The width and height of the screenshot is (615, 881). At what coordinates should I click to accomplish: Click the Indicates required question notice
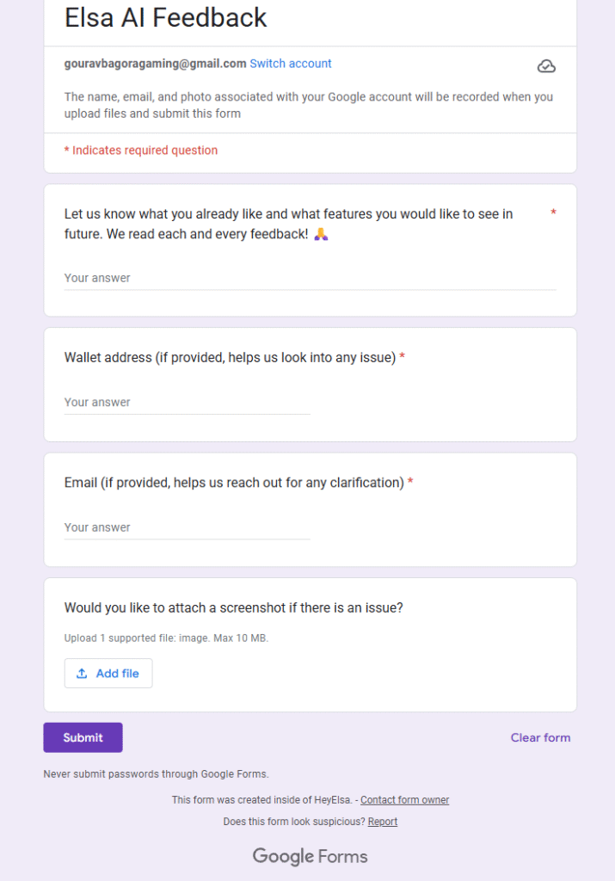coord(141,150)
